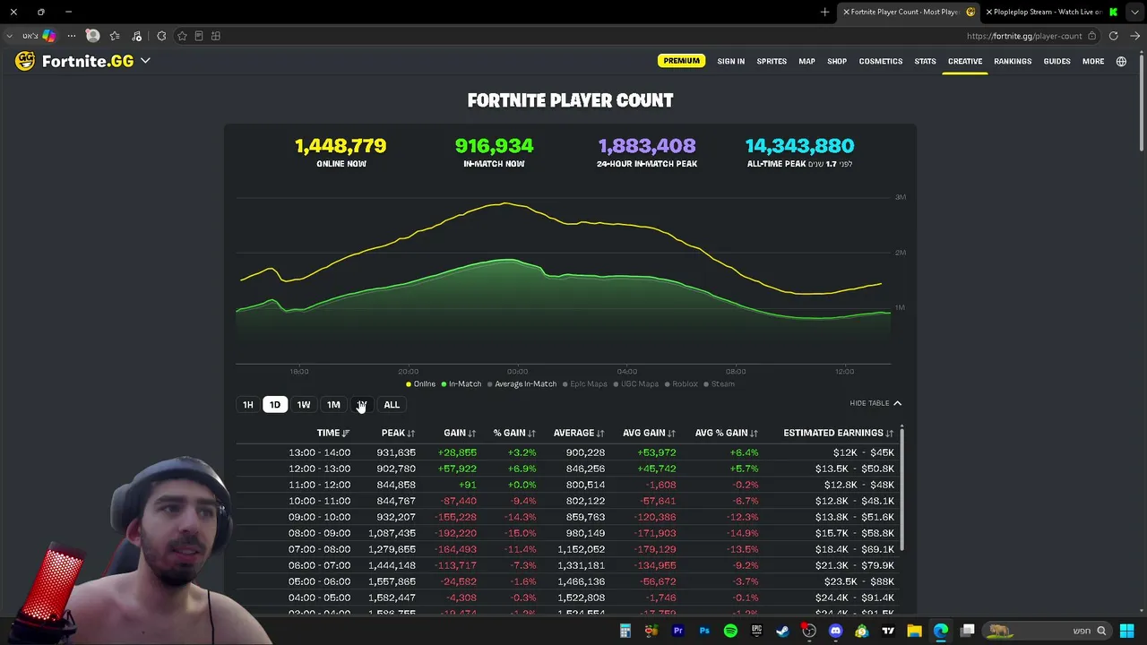The height and width of the screenshot is (645, 1147).
Task: Toggle the In-Match series in chart legend
Action: [461, 384]
